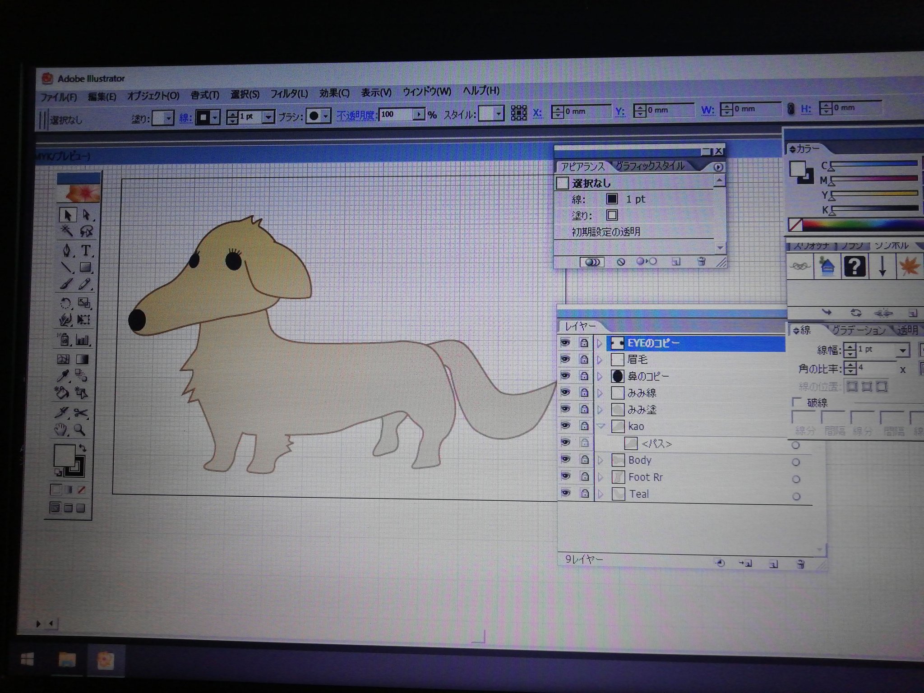Expand the Foot Rr layer
Image resolution: width=924 pixels, height=693 pixels.
(x=601, y=477)
